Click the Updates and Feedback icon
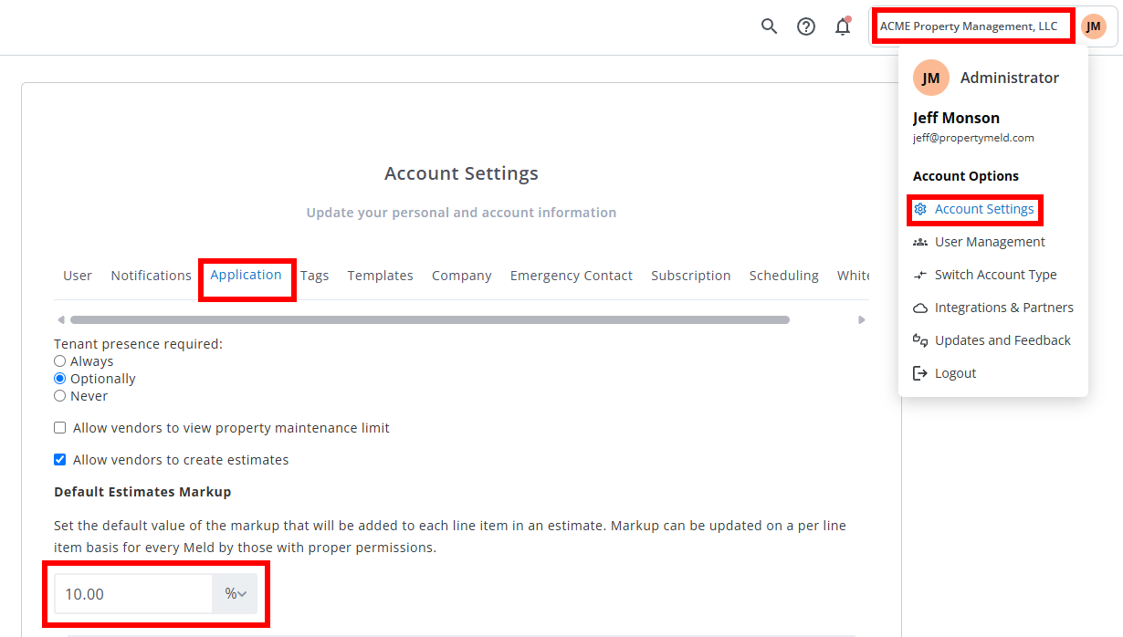Screen dimensions: 1123x637 pos(920,340)
